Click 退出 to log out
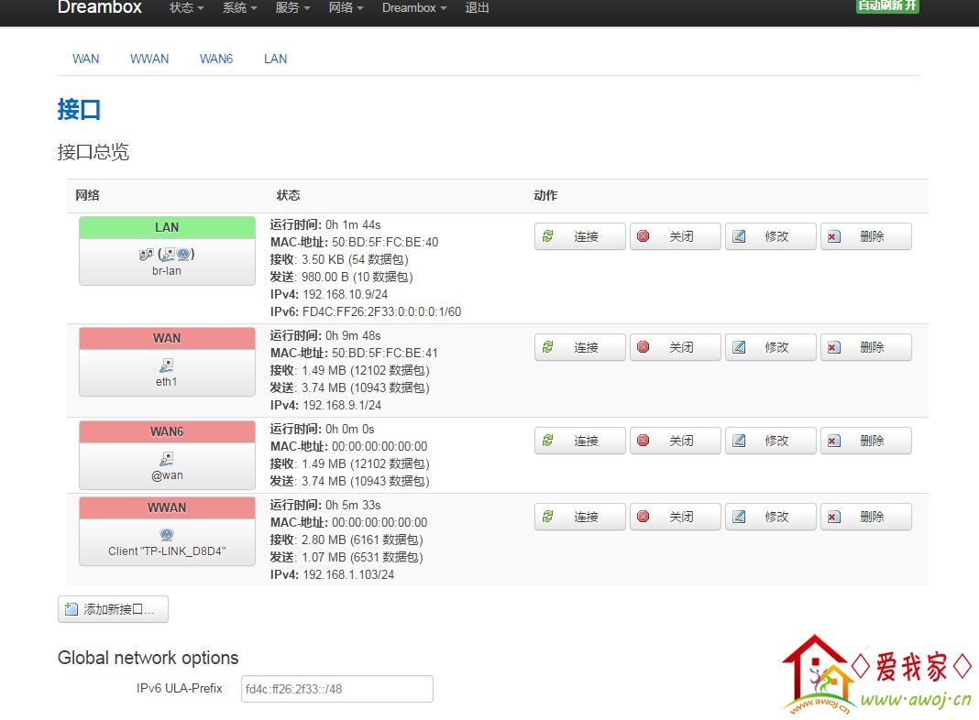The height and width of the screenshot is (720, 979). (477, 7)
